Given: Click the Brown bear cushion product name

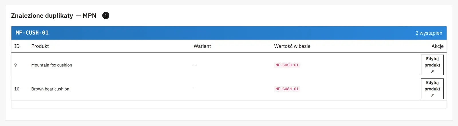Looking at the screenshot, I should pos(50,89).
